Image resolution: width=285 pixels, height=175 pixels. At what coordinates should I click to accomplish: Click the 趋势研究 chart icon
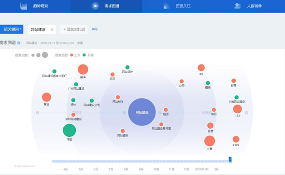(24, 6)
